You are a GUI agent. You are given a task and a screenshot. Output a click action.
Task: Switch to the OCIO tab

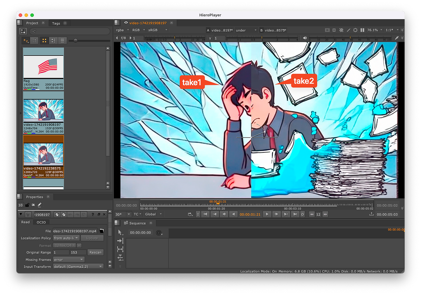click(41, 222)
